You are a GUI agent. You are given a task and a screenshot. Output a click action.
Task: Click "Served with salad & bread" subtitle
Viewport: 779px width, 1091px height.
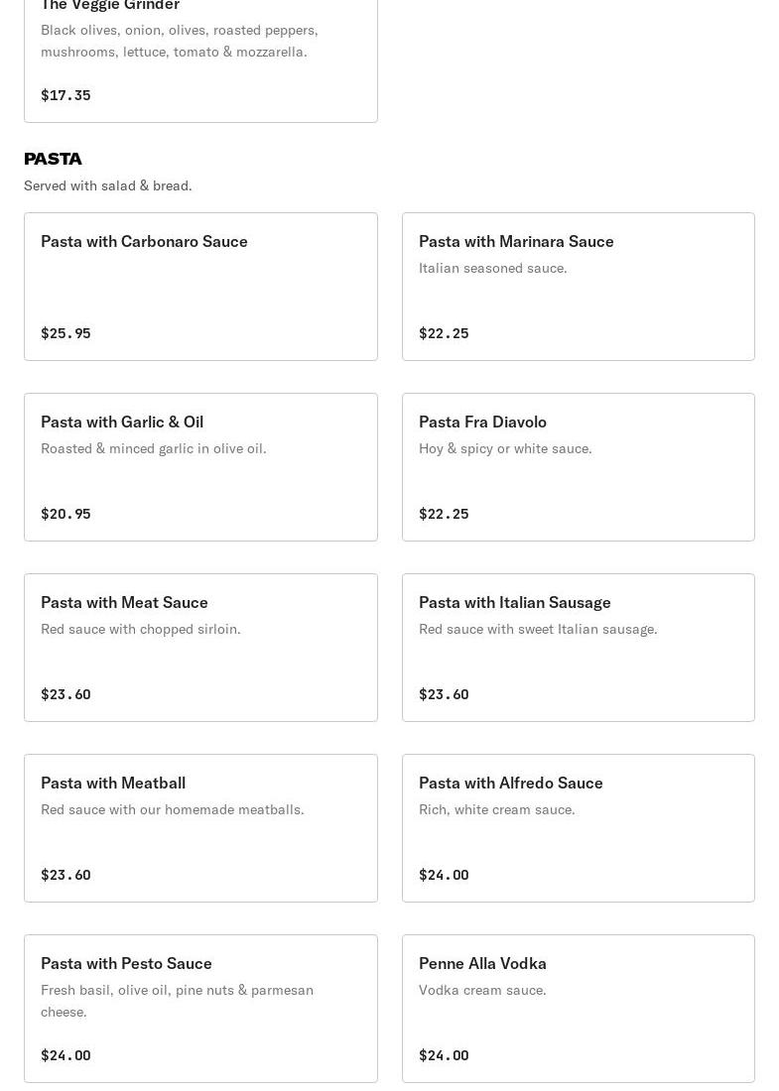[x=107, y=185]
